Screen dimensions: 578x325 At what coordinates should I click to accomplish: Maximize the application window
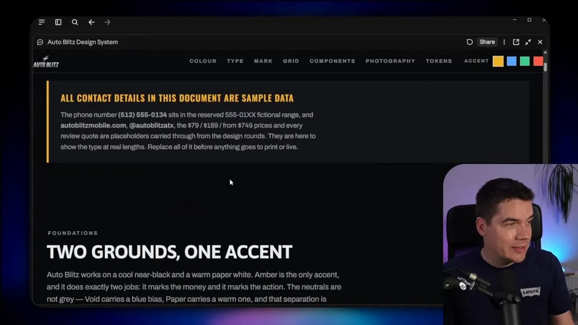click(x=529, y=20)
